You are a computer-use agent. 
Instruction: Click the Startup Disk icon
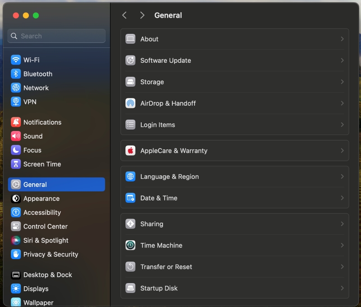pos(130,288)
